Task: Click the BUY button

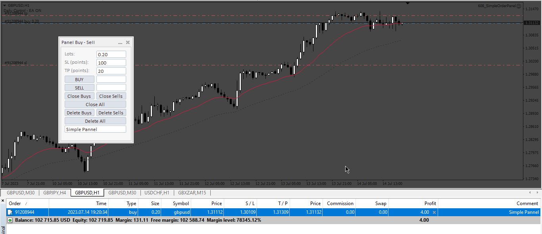Action: (x=79, y=79)
